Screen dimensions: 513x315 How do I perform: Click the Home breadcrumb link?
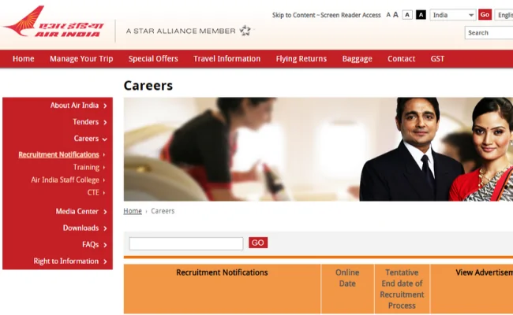(x=133, y=211)
